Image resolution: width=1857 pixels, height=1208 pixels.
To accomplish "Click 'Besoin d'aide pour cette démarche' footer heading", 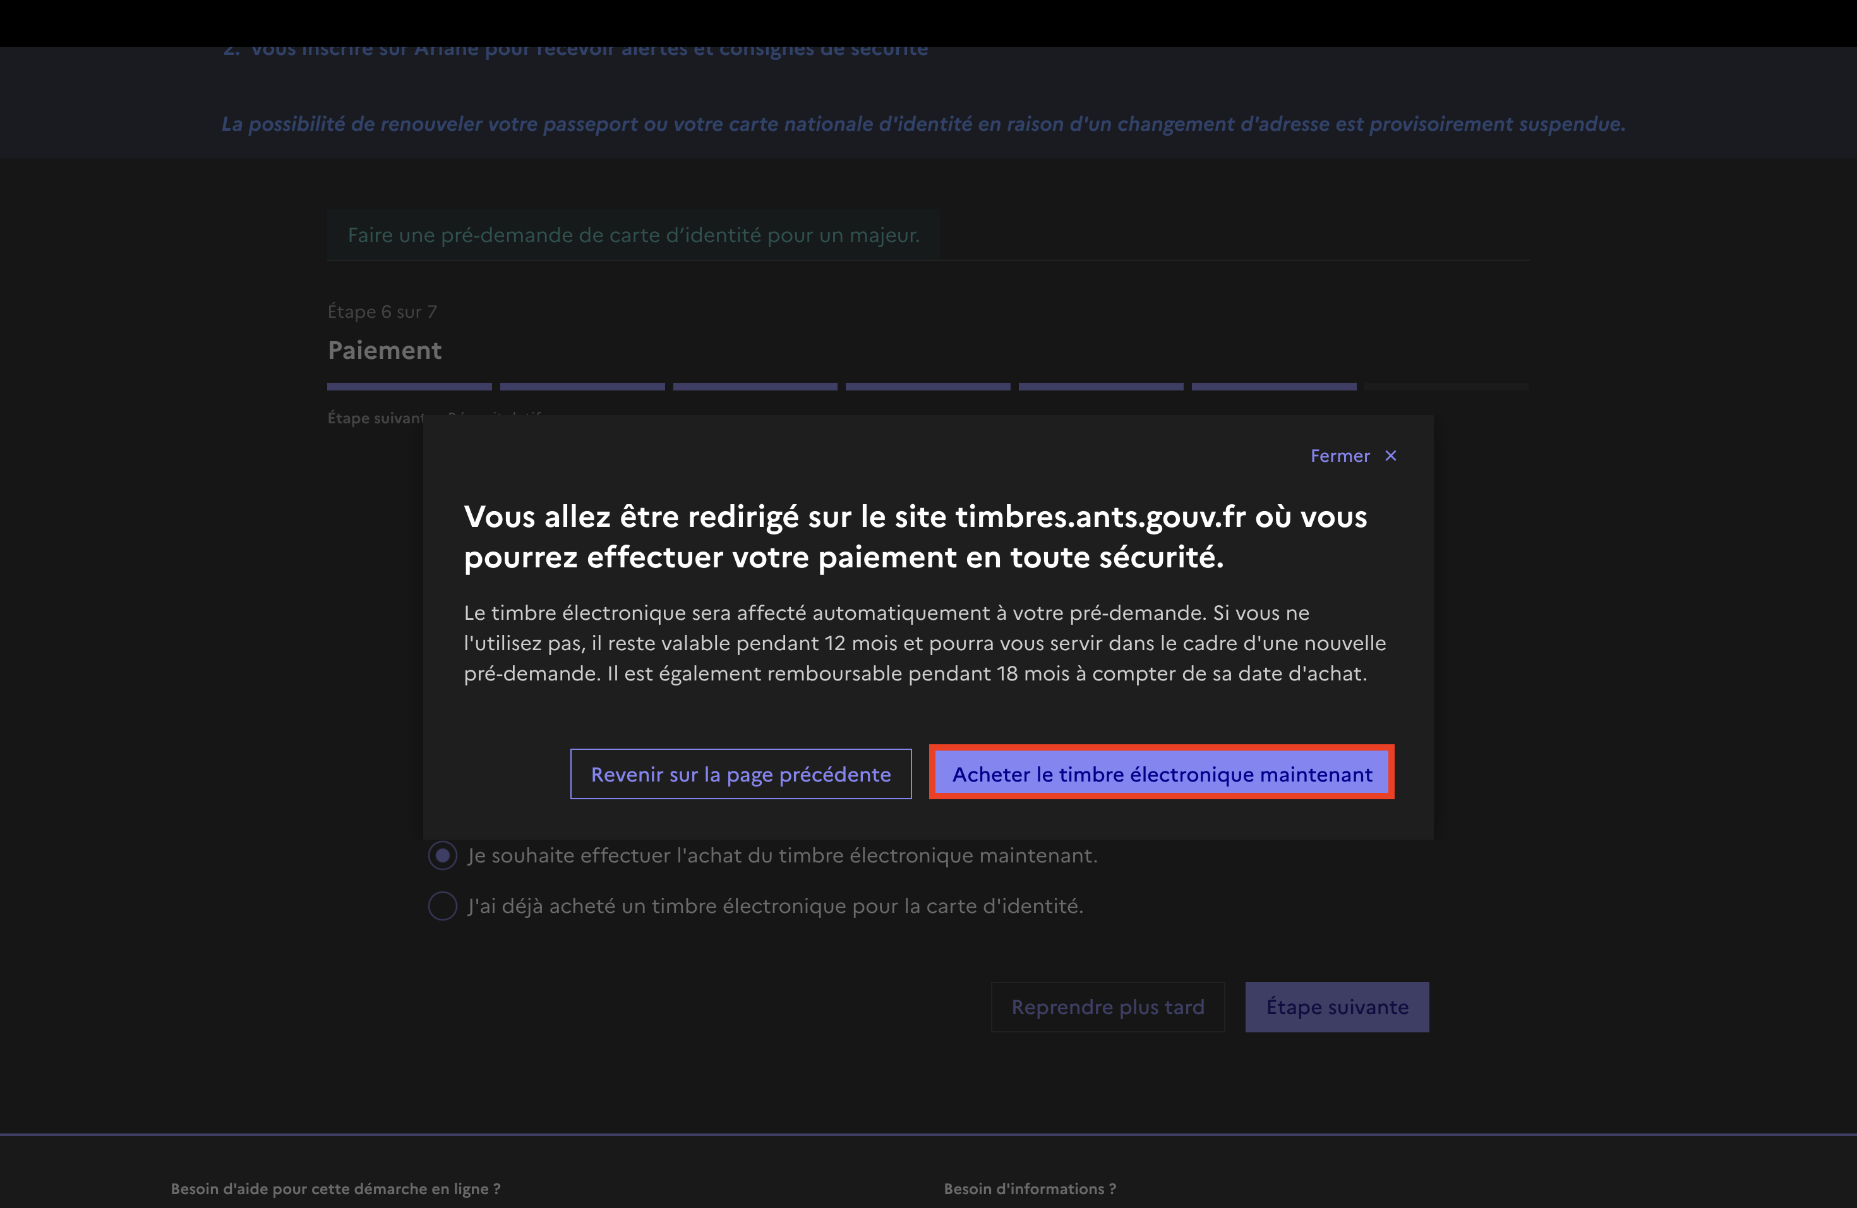I will [x=335, y=1188].
